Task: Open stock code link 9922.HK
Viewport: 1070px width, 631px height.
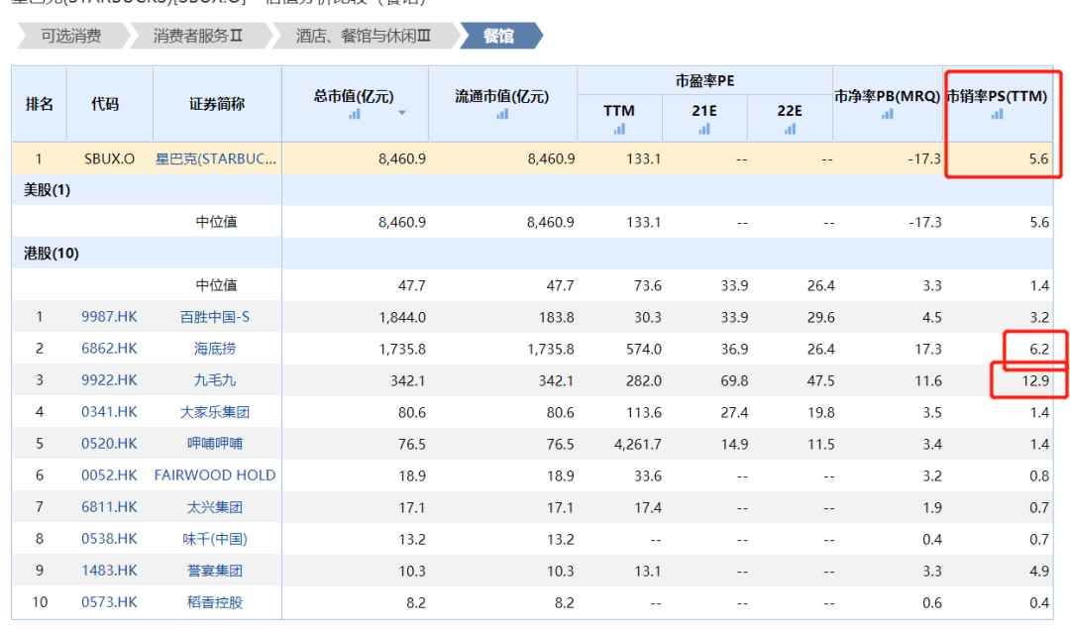Action: point(109,380)
